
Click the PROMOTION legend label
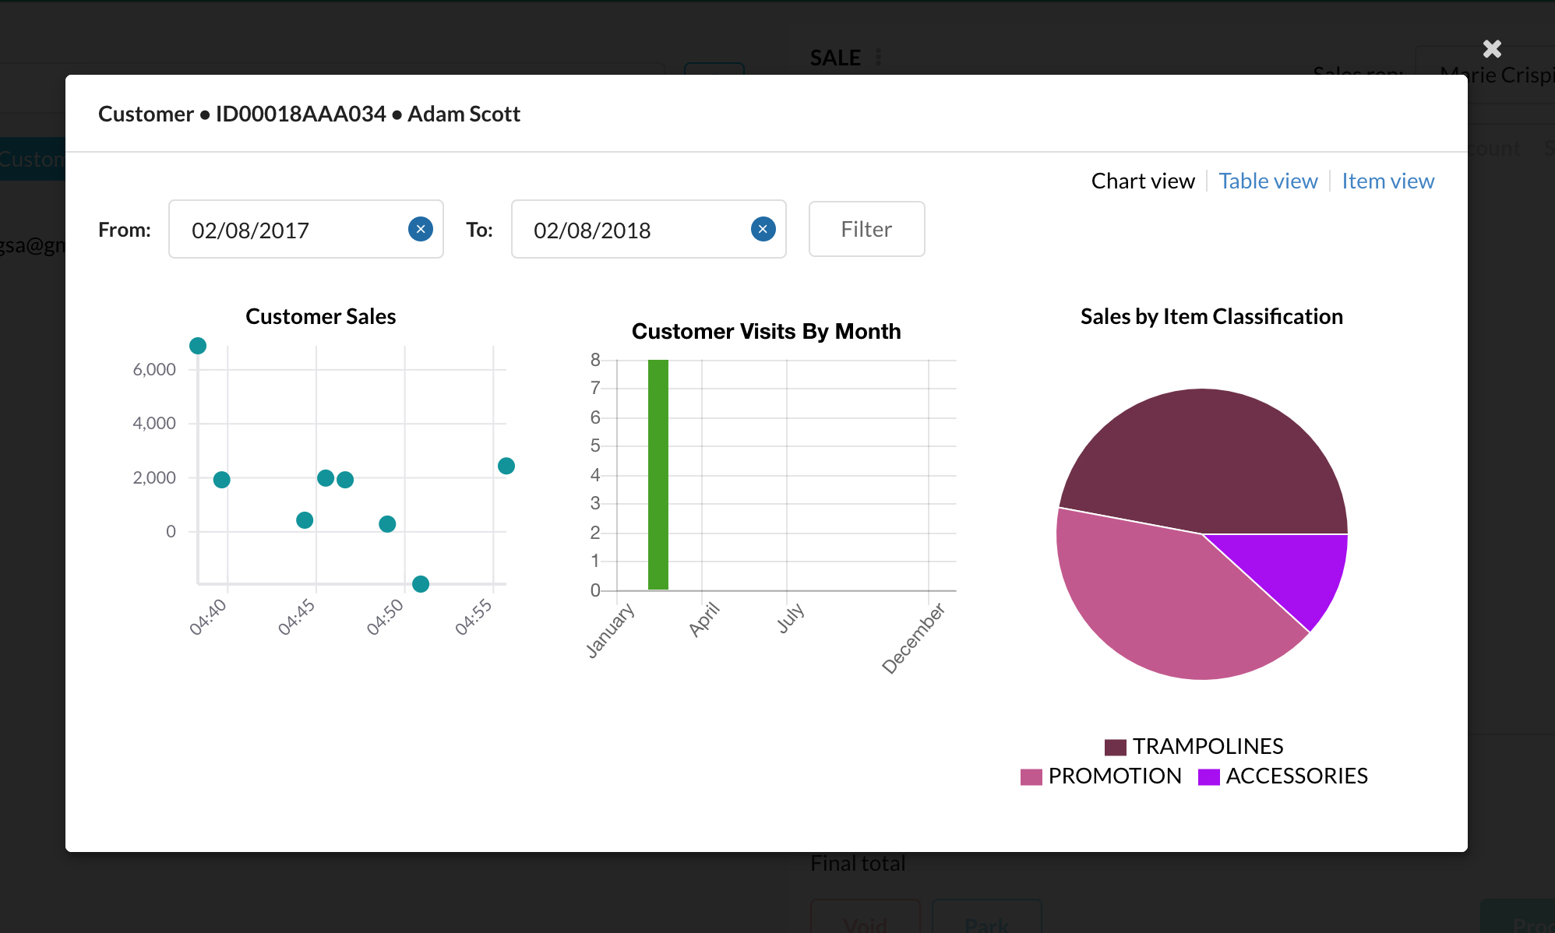(x=1115, y=776)
